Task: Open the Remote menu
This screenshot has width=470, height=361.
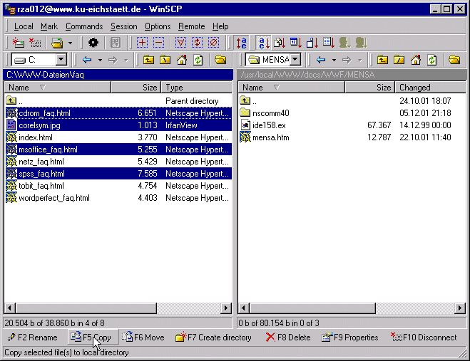Action: click(192, 26)
